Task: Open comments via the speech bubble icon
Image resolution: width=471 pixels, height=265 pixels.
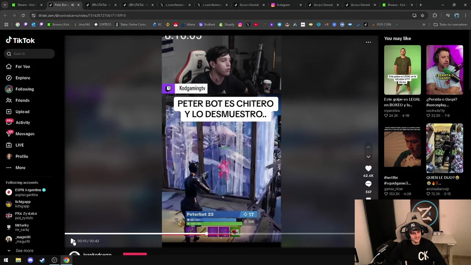Action: pos(368,184)
